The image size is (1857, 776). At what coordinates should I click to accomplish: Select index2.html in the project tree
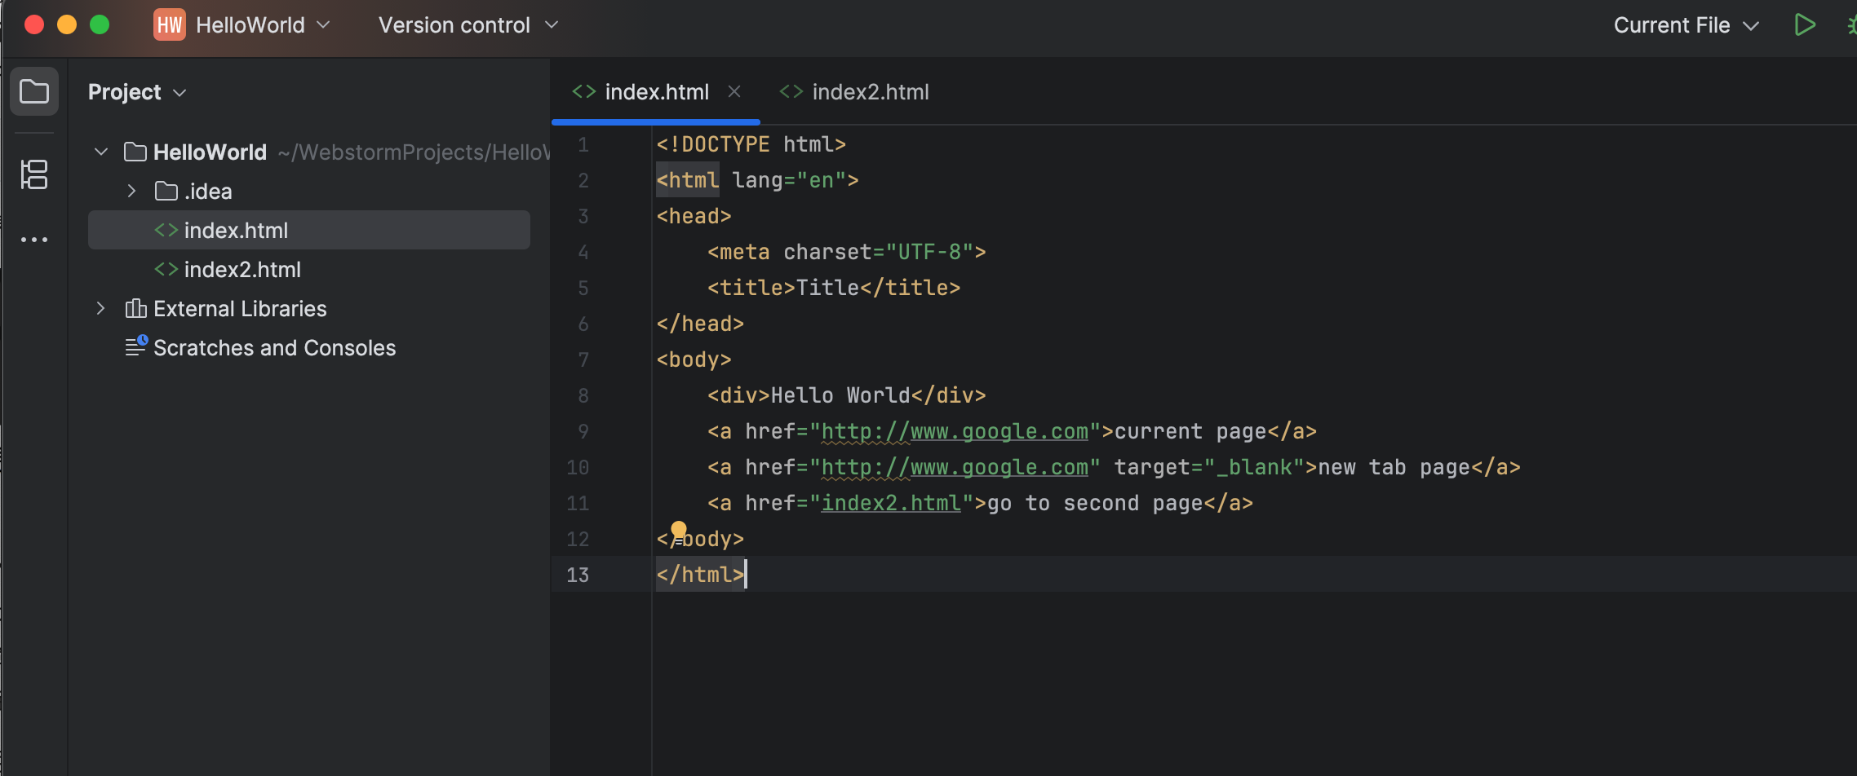(243, 269)
